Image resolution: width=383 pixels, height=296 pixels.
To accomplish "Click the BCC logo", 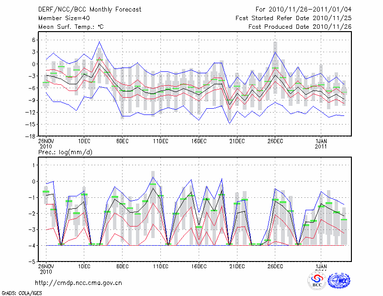I will pos(317,281).
